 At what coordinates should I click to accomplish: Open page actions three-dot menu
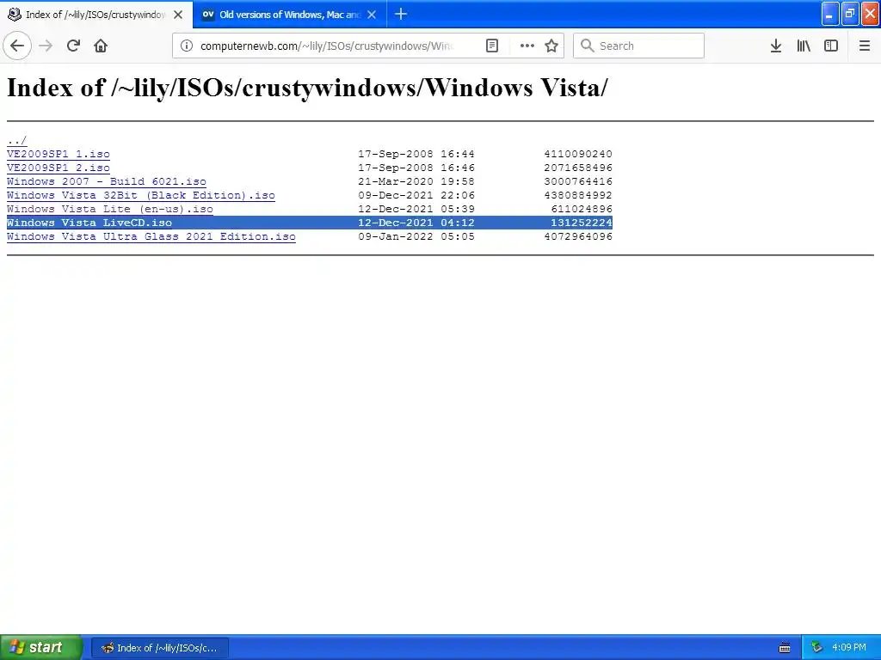tap(527, 46)
